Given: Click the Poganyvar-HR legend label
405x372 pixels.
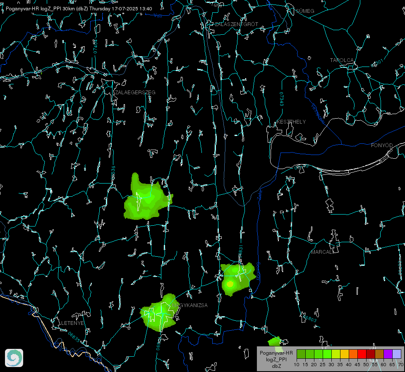Looking at the screenshot, I should coord(276,353).
